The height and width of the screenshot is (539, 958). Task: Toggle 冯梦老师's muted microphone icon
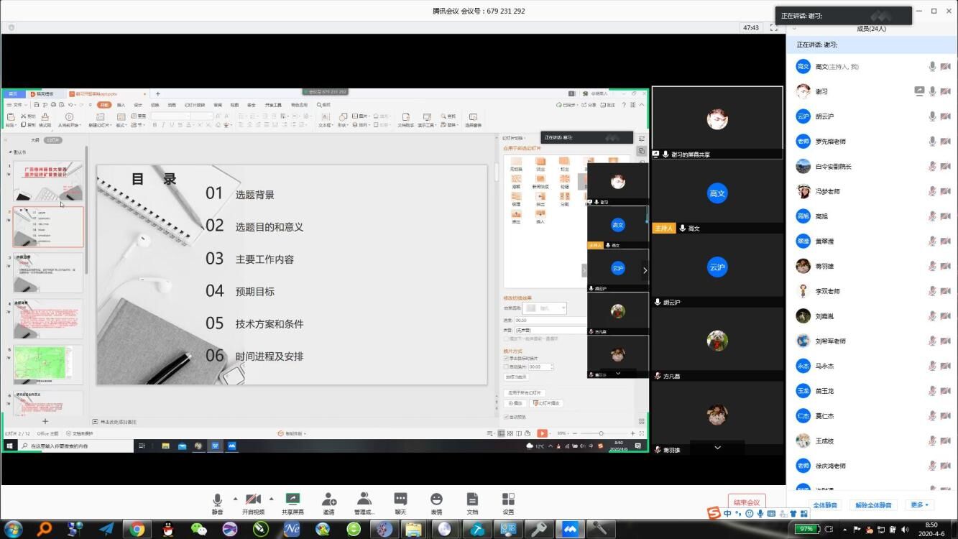pos(932,191)
